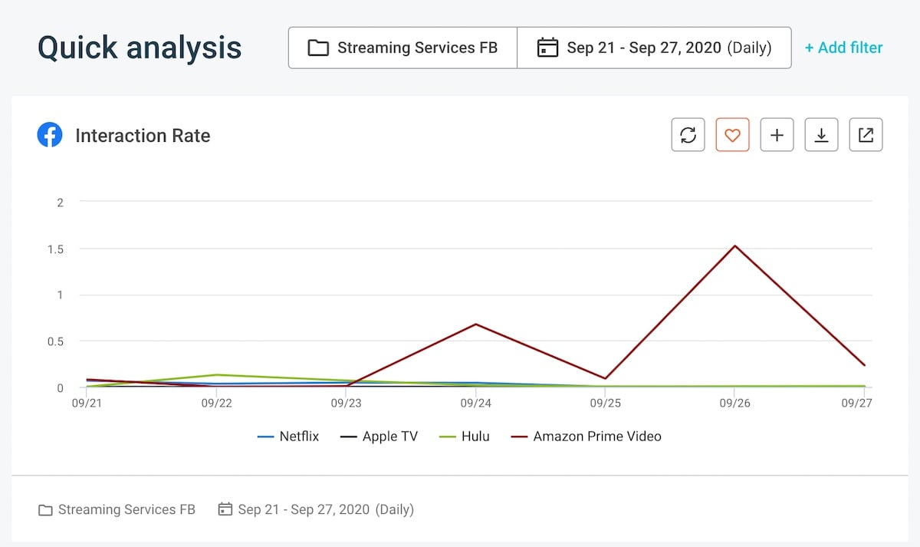Click the footer Sep 21 - Sep 27, 2020 date text

click(304, 509)
